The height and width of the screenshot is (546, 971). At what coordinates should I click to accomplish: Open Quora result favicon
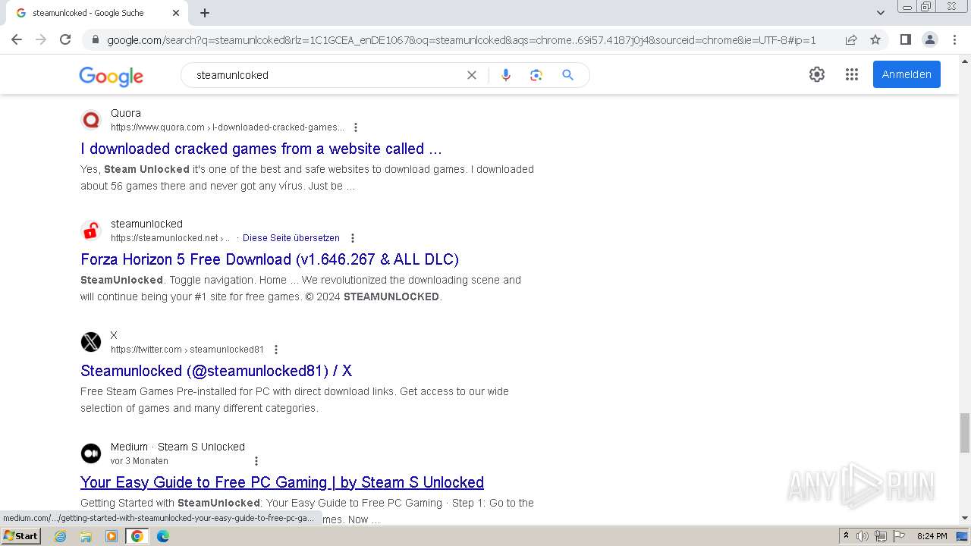[91, 120]
